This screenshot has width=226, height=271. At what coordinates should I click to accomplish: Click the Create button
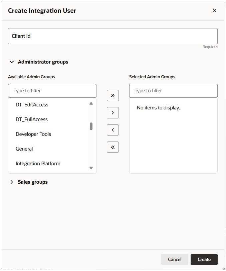click(204, 259)
